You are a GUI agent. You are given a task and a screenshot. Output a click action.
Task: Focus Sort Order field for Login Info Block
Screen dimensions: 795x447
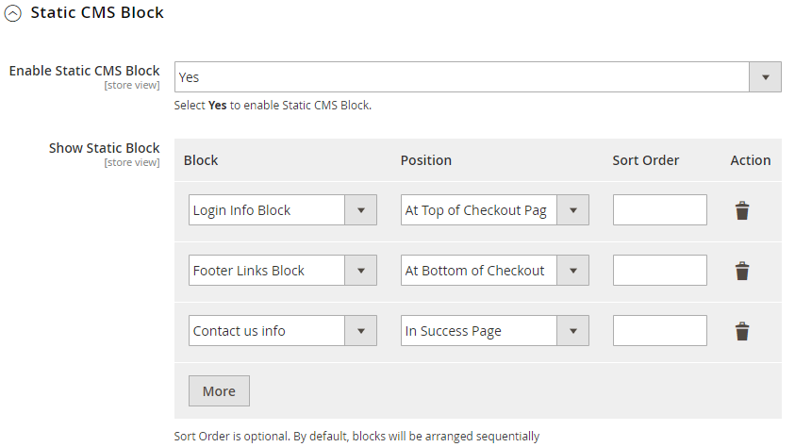(x=659, y=210)
